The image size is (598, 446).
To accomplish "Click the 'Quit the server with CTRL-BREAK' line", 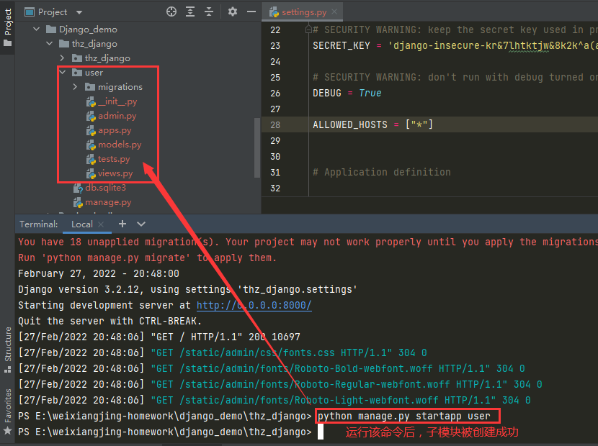I will tap(110, 321).
